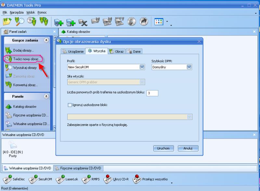
Task: Click the Wyszukaj obrazy task
Action: click(x=21, y=67)
